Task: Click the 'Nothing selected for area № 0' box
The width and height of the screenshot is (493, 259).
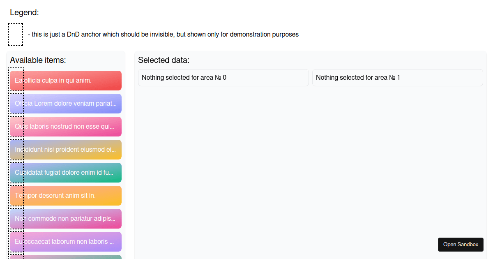Action: [223, 78]
